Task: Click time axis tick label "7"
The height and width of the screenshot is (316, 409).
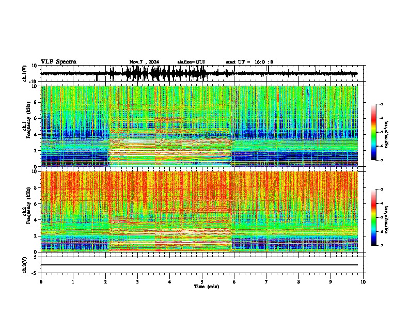Action: tap(266, 282)
